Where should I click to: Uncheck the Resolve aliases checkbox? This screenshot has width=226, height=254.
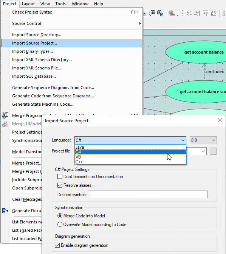click(60, 185)
